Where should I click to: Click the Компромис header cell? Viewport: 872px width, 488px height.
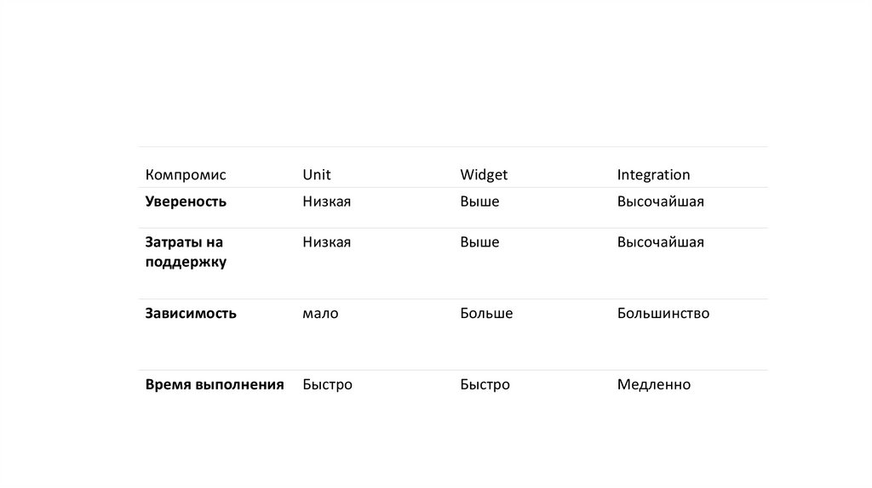click(x=186, y=175)
